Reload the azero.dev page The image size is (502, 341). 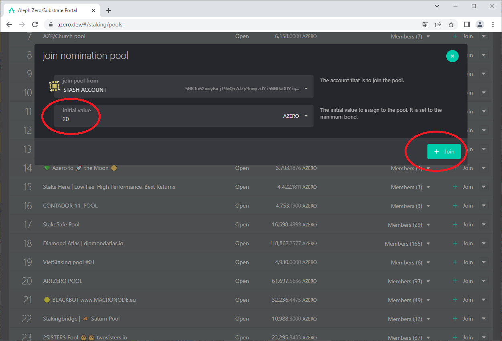coord(35,24)
